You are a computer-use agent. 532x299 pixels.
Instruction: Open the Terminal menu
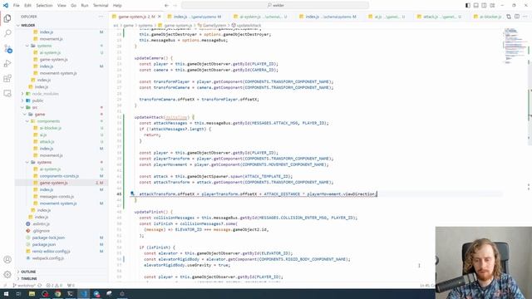(101, 6)
